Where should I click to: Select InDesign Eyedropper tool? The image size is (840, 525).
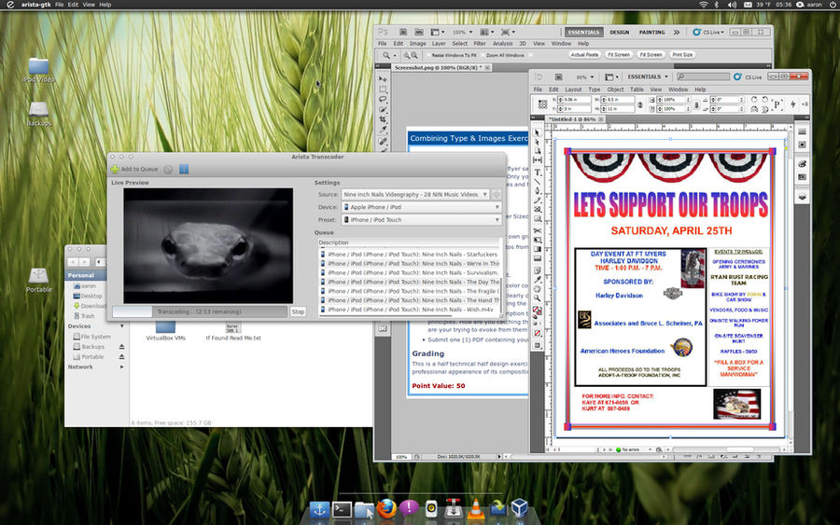(538, 280)
